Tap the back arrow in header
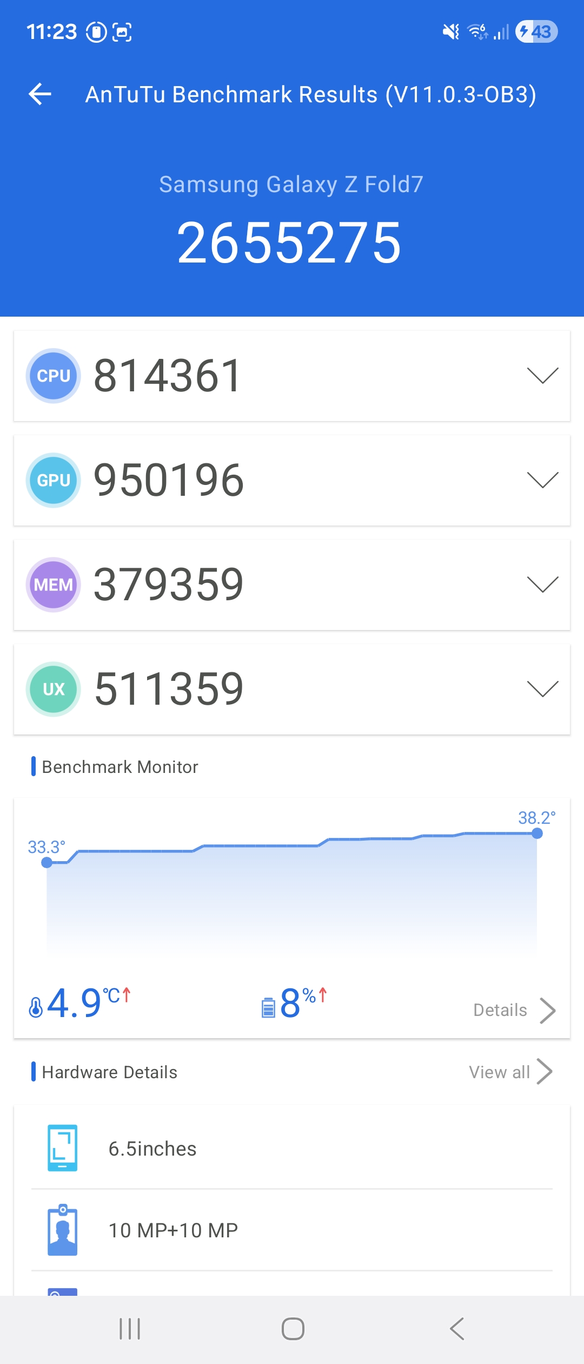The width and height of the screenshot is (584, 1364). coord(40,94)
